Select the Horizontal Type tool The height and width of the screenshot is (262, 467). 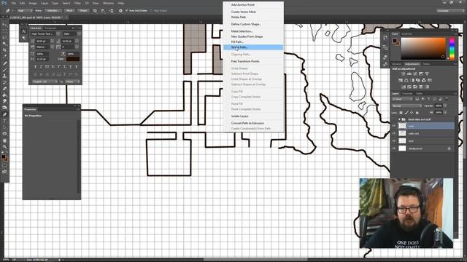click(x=4, y=121)
